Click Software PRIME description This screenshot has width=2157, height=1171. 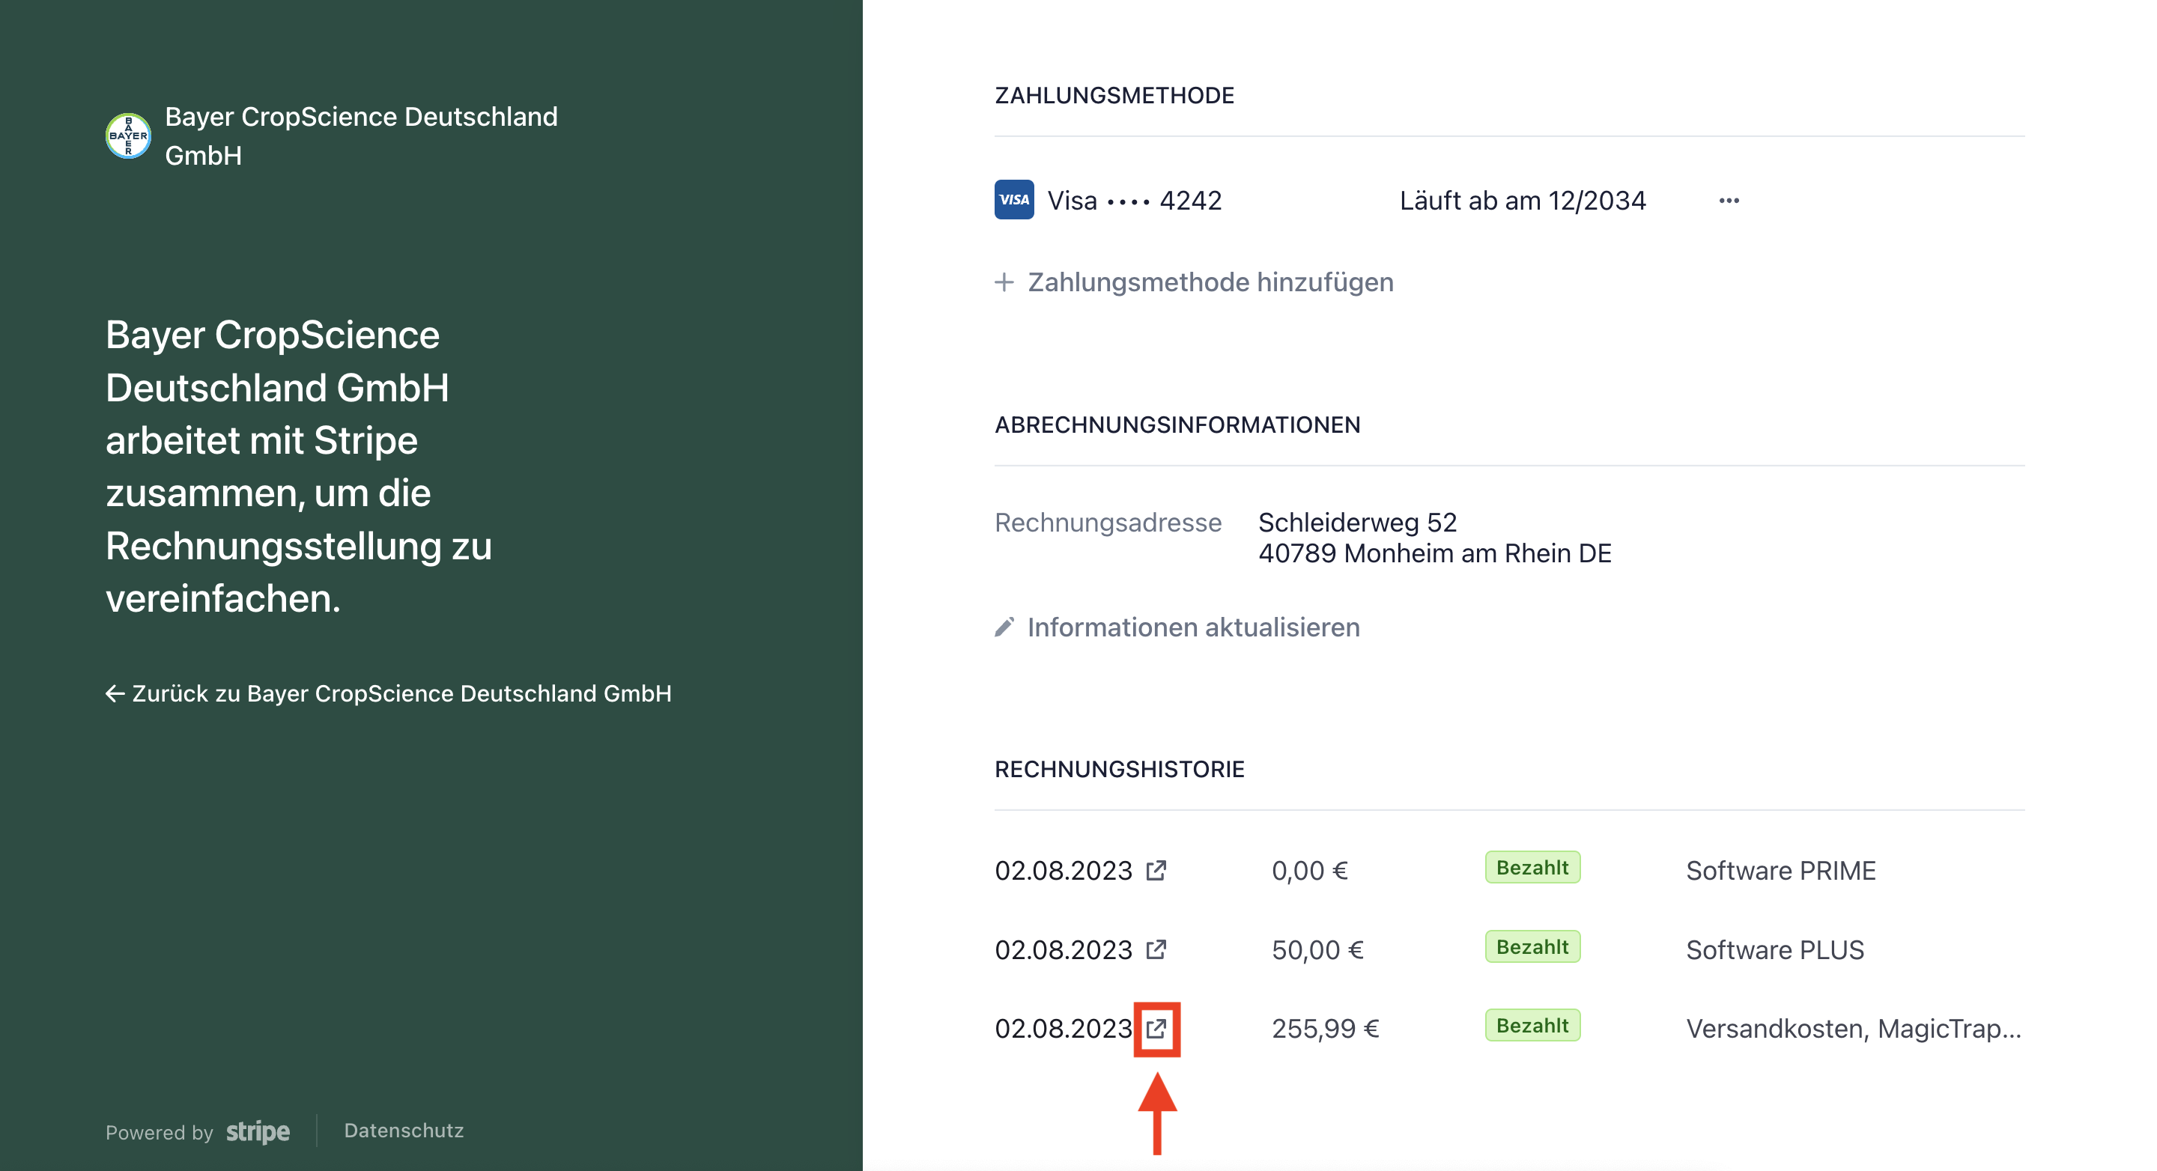[x=1781, y=871]
